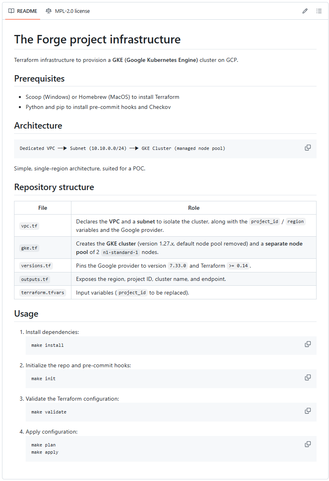
Task: Open the outline table of contents icon
Action: (x=319, y=11)
